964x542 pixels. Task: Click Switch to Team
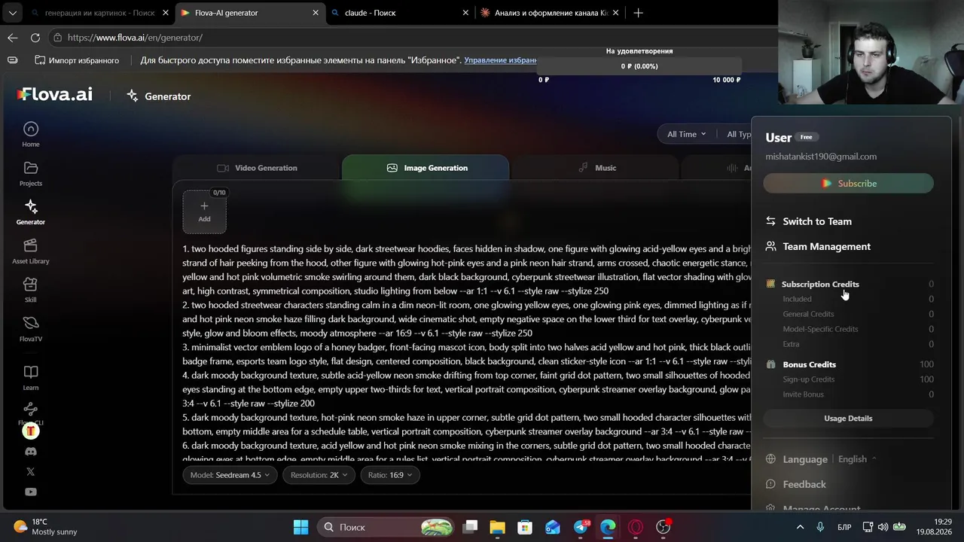click(x=817, y=221)
